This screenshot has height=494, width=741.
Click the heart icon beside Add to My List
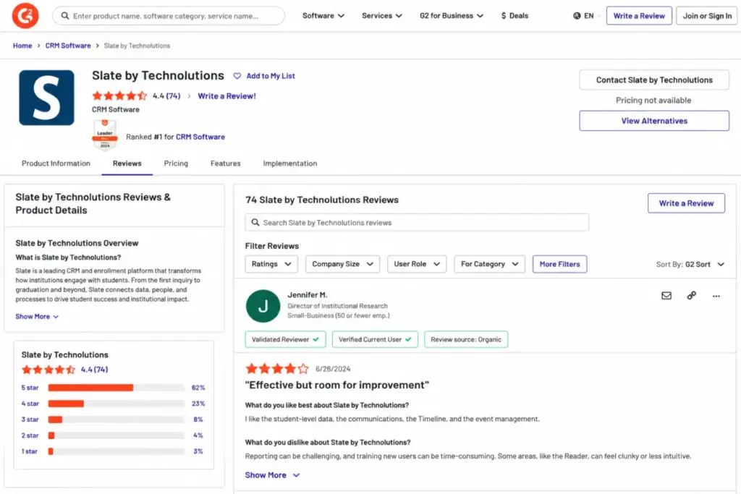pyautogui.click(x=237, y=76)
